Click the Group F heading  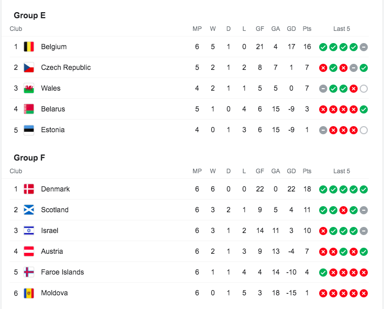coord(29,158)
